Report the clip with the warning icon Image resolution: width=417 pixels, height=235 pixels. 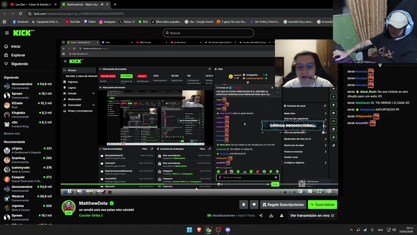point(281,215)
